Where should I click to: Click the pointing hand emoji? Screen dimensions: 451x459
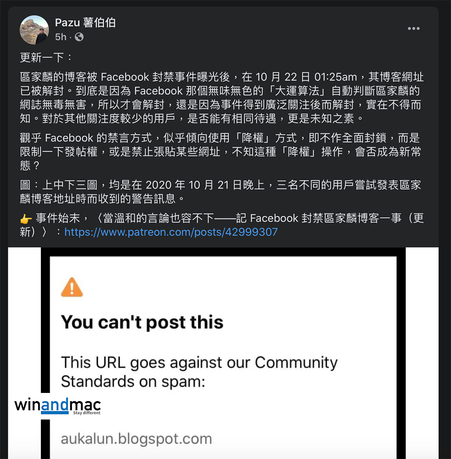[26, 218]
